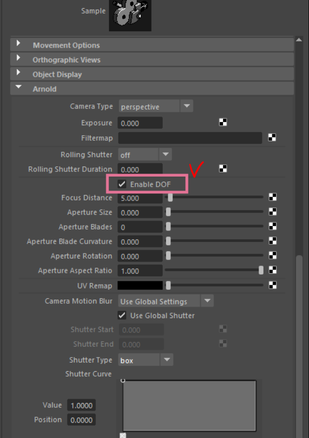The width and height of the screenshot is (309, 438).
Task: Click the Focus Distance map checker icon
Action: coord(273,197)
